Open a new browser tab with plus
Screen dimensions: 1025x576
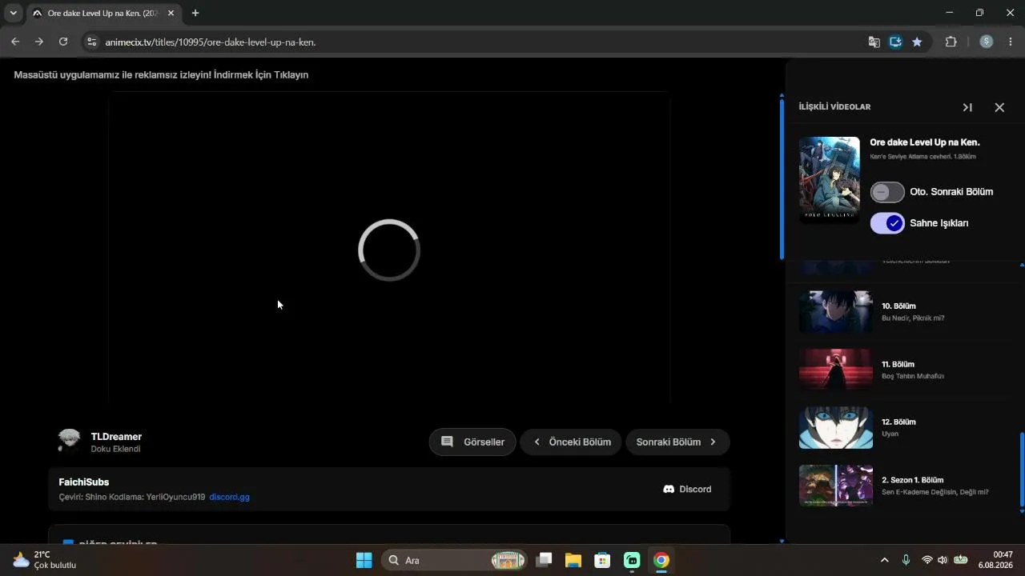195,13
